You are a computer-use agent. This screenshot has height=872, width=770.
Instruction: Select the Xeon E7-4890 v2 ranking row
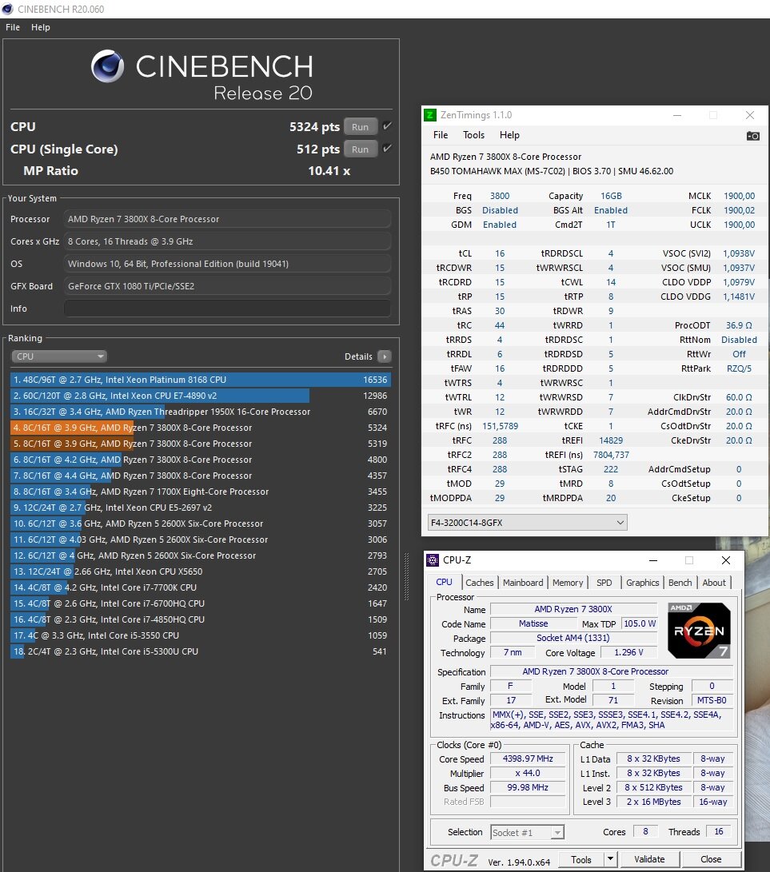click(200, 396)
